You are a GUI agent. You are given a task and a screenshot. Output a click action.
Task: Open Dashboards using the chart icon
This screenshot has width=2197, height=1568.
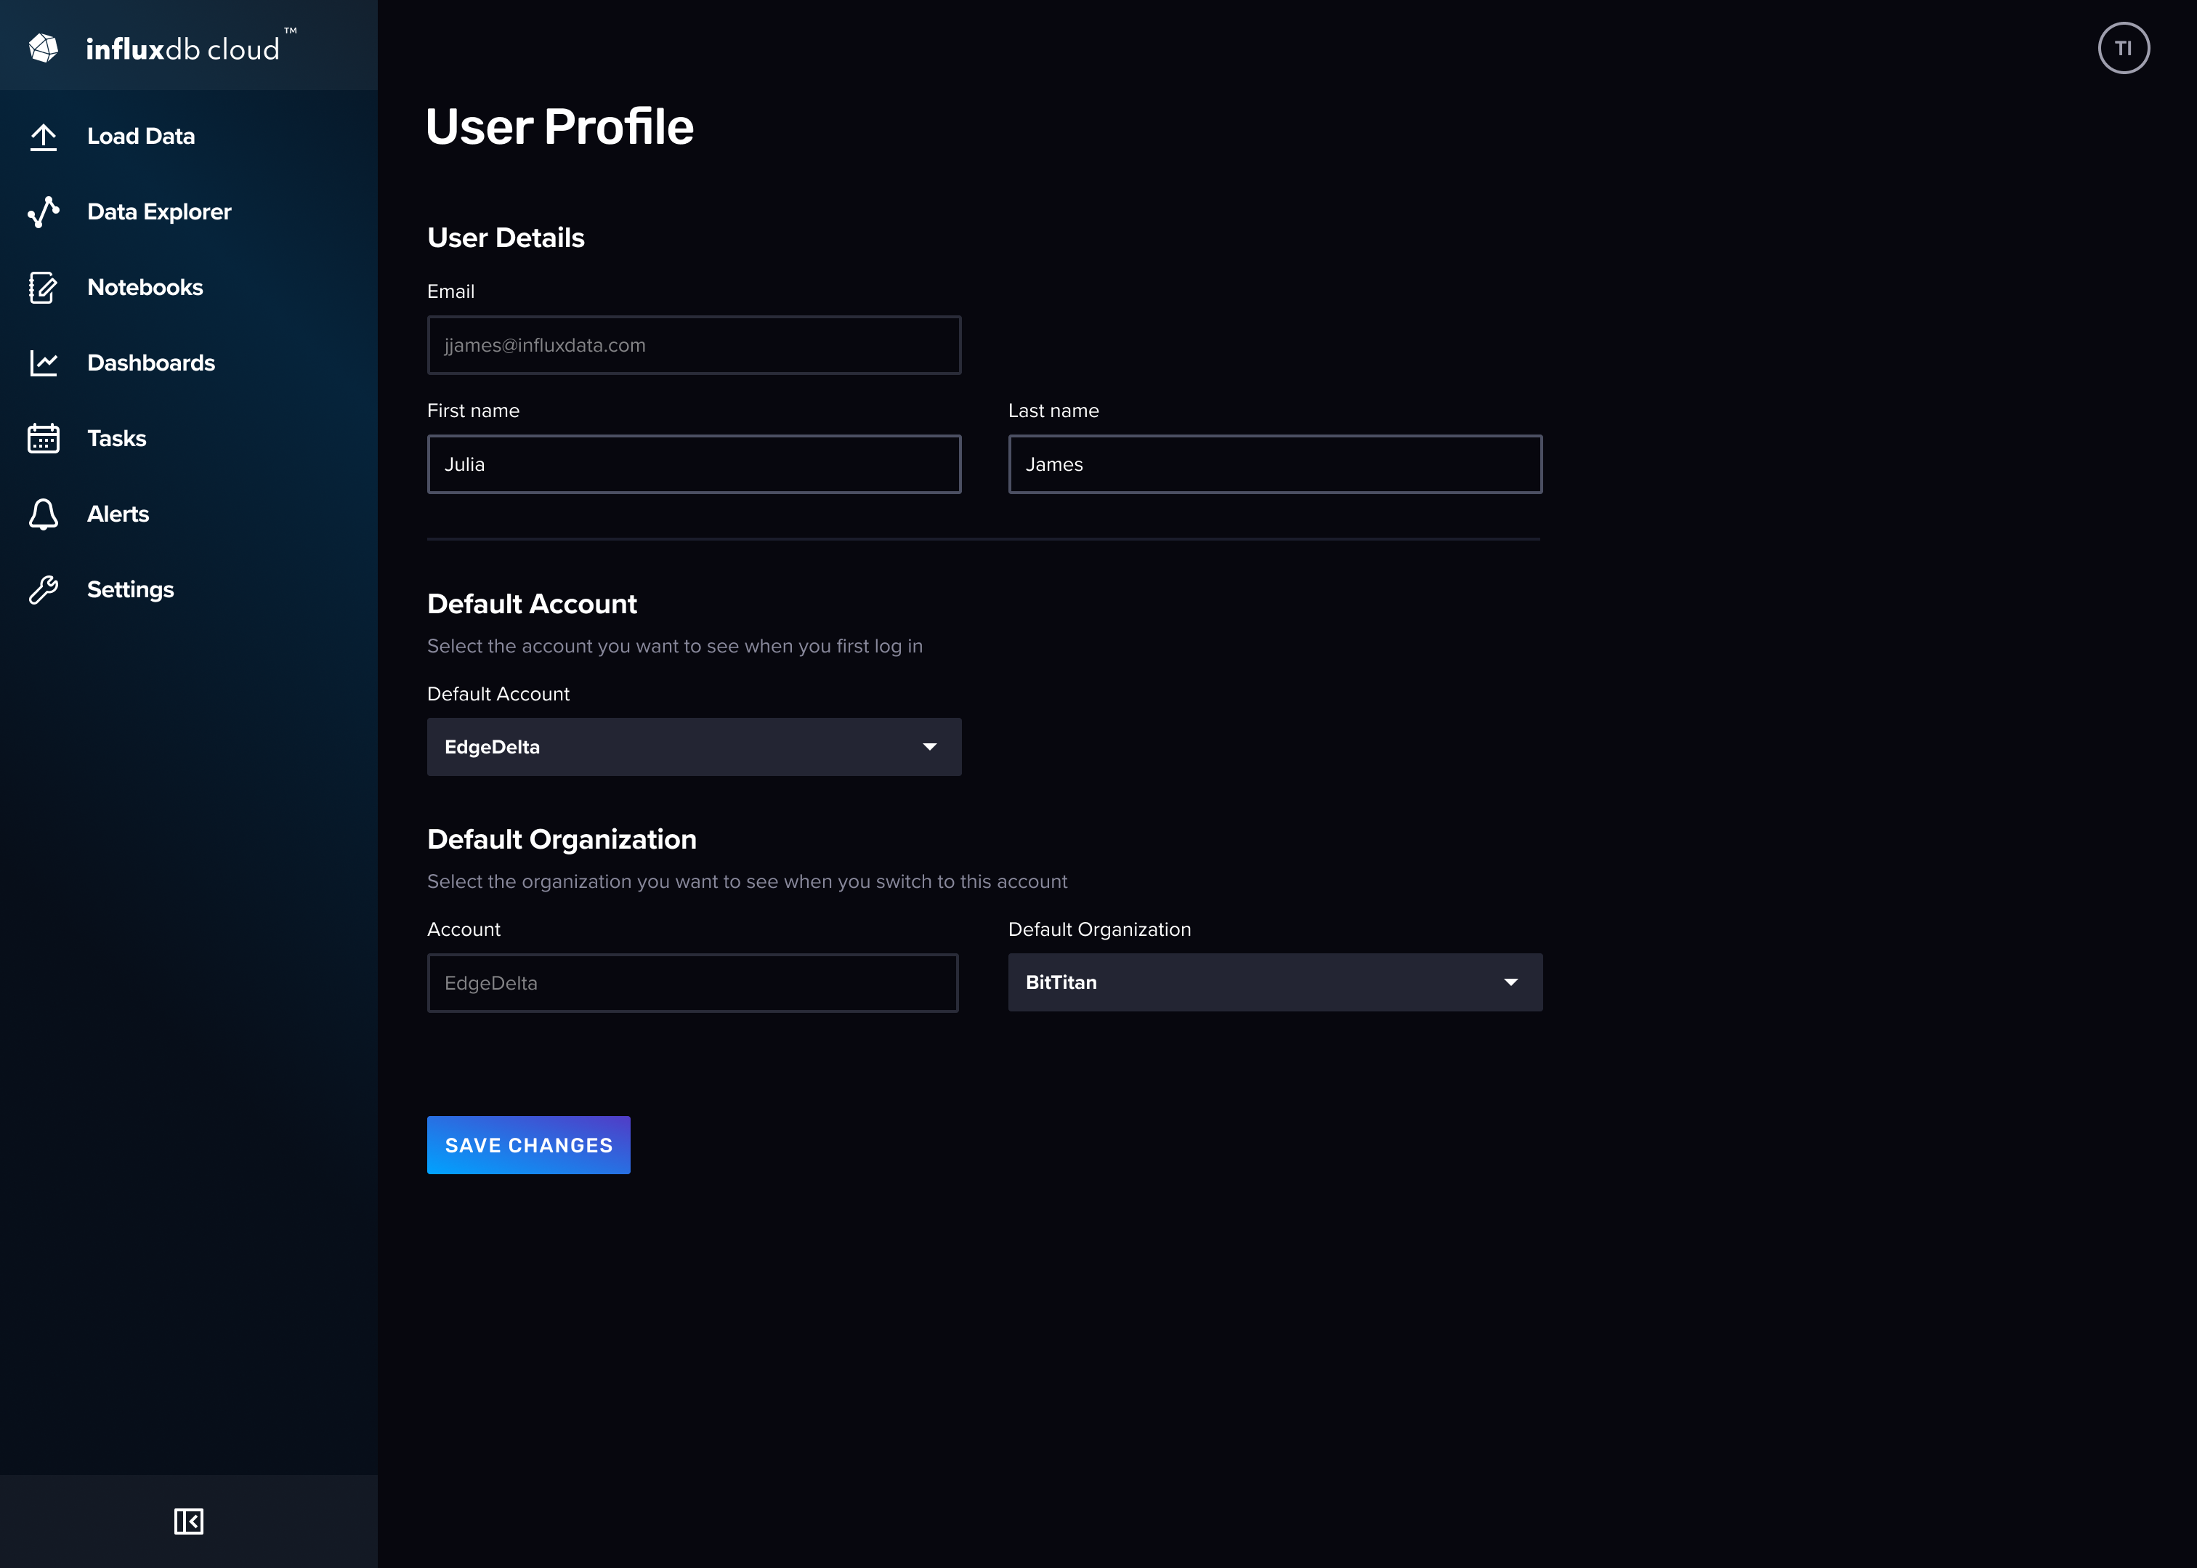click(44, 362)
